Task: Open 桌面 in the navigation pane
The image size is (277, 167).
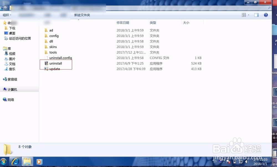Action: [10, 33]
